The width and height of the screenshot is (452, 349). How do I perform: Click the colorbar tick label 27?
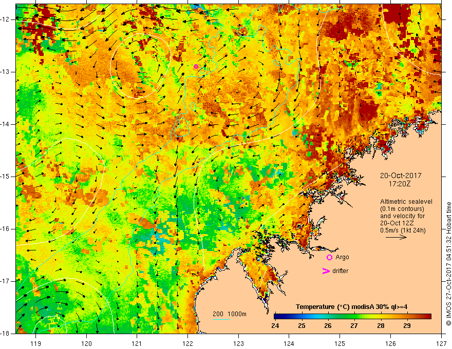tap(354, 326)
